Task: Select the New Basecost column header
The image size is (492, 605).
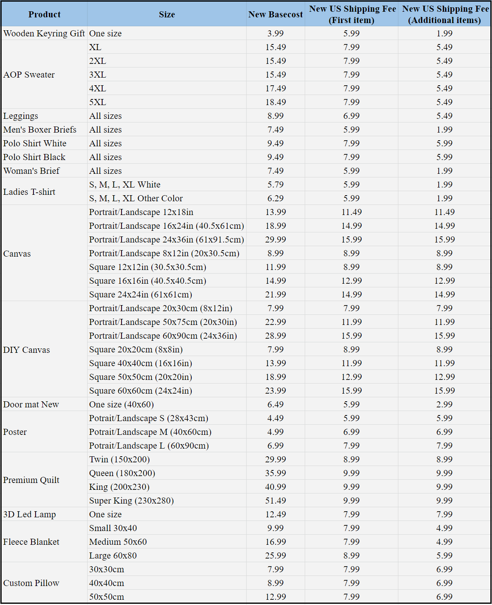Action: pyautogui.click(x=275, y=15)
